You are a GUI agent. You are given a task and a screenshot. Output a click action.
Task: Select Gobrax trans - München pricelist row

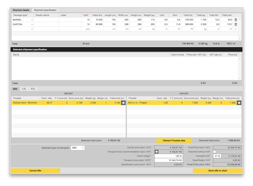pyautogui.click(x=25, y=103)
